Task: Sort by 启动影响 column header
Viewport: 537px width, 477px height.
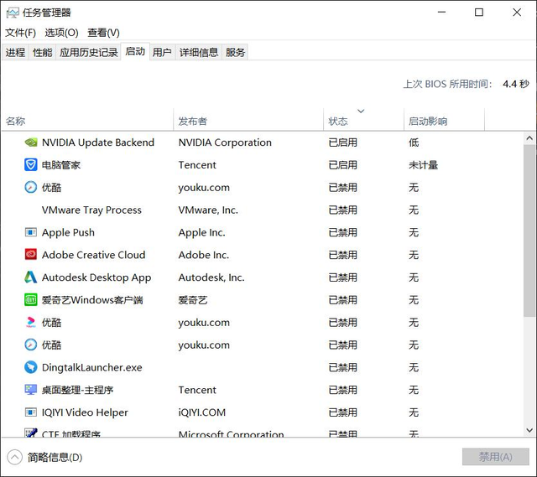Action: 428,122
